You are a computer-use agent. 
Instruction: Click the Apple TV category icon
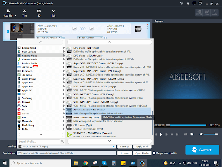coord(19,90)
